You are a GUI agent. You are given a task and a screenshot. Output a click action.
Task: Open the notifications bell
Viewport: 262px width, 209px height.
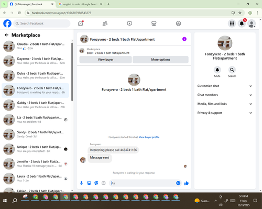point(242,24)
